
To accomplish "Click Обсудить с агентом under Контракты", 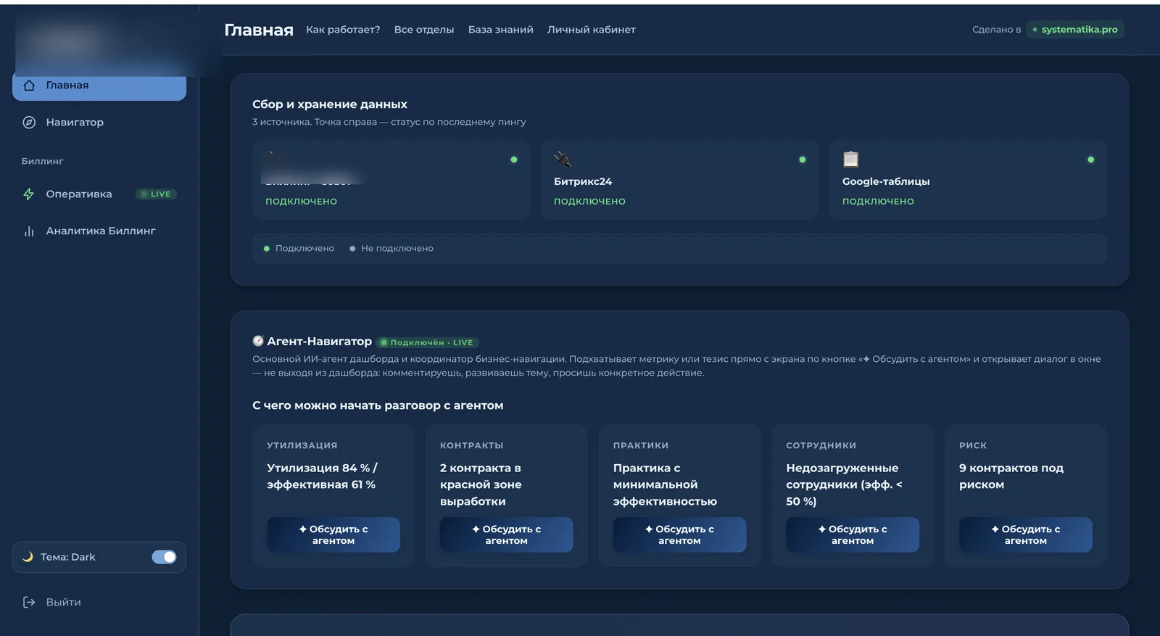I will pyautogui.click(x=506, y=535).
